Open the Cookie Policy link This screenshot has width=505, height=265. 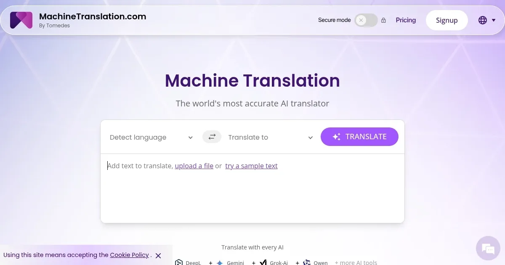click(x=129, y=255)
